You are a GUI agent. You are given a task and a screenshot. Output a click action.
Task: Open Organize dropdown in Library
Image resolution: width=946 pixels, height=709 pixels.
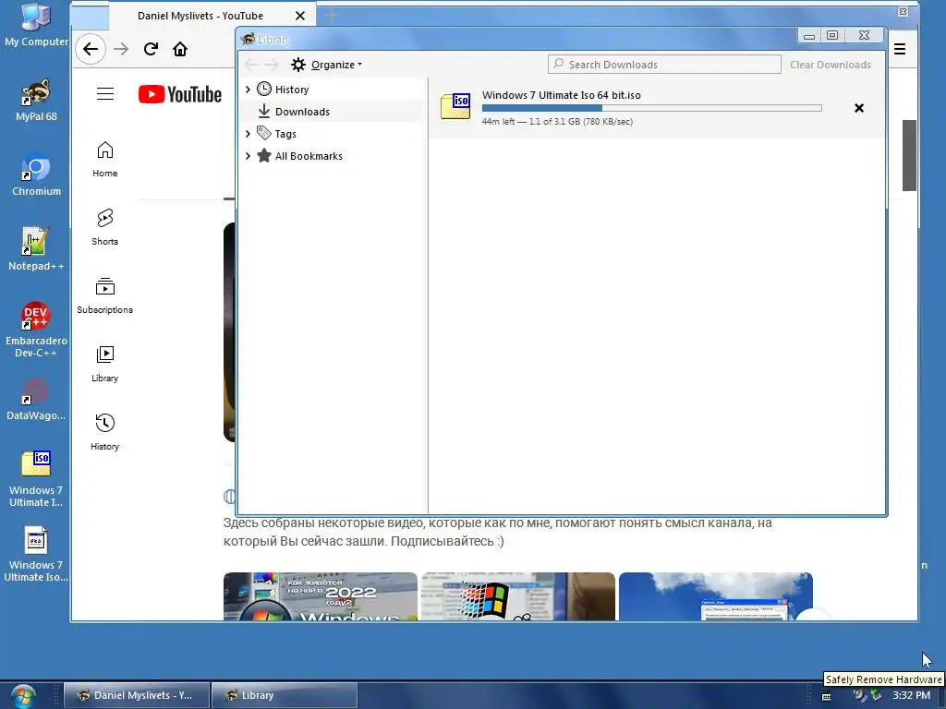pos(326,65)
